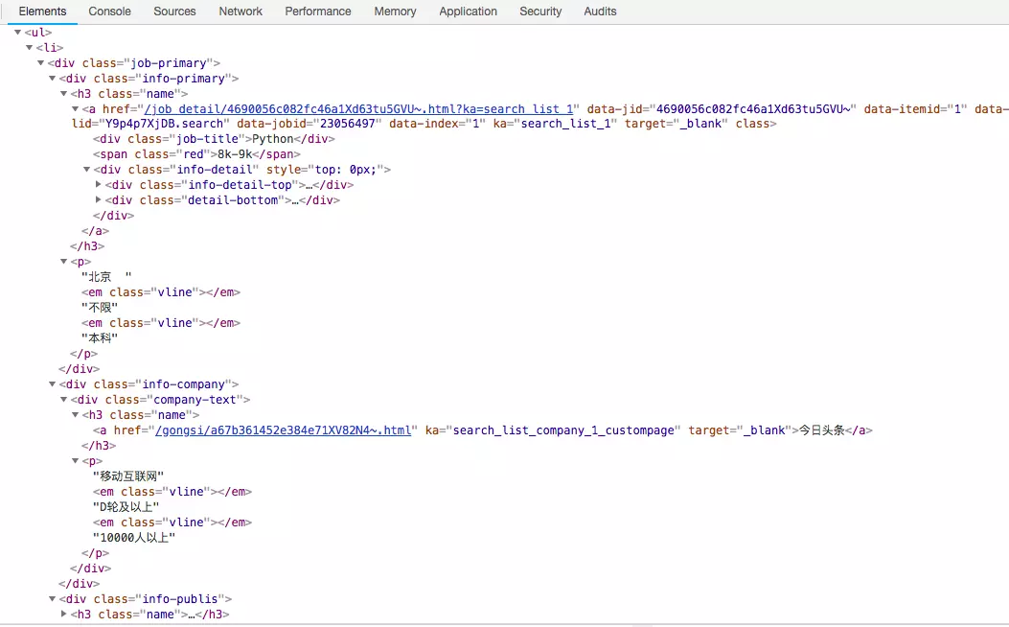The height and width of the screenshot is (627, 1009).
Task: Select the job-title Python div line
Action: [x=214, y=138]
